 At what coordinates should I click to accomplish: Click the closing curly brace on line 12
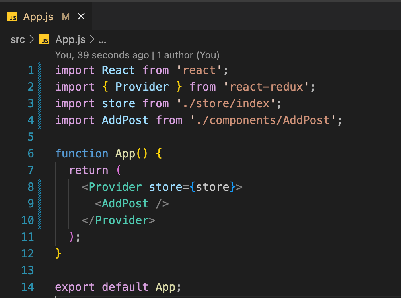58,253
